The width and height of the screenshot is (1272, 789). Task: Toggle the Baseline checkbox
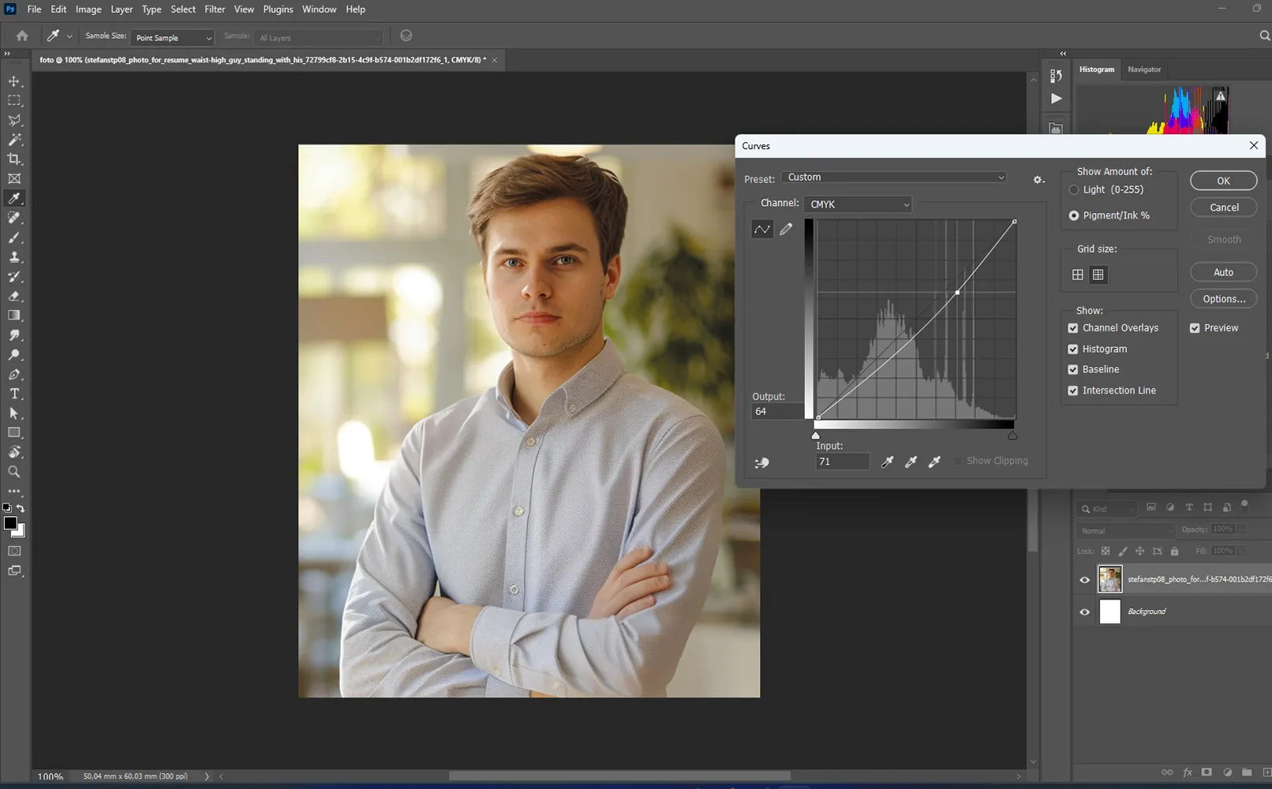[x=1072, y=369]
